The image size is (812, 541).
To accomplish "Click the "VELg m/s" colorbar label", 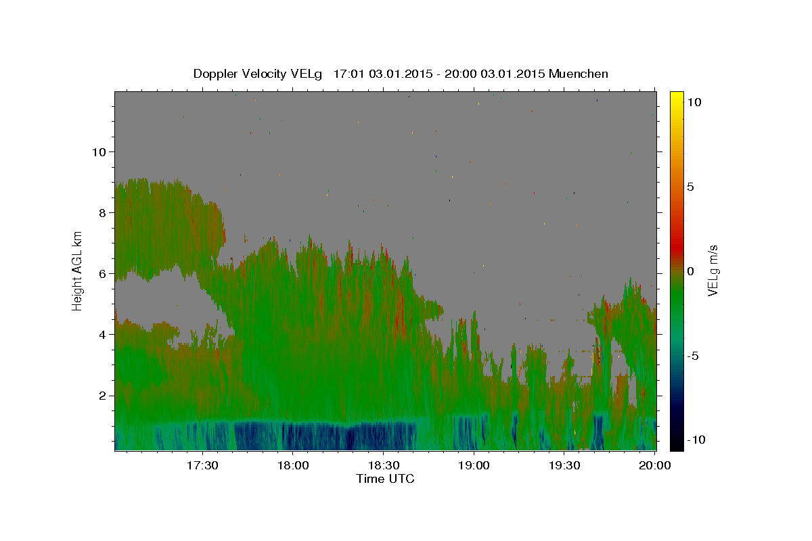I will coord(713,270).
